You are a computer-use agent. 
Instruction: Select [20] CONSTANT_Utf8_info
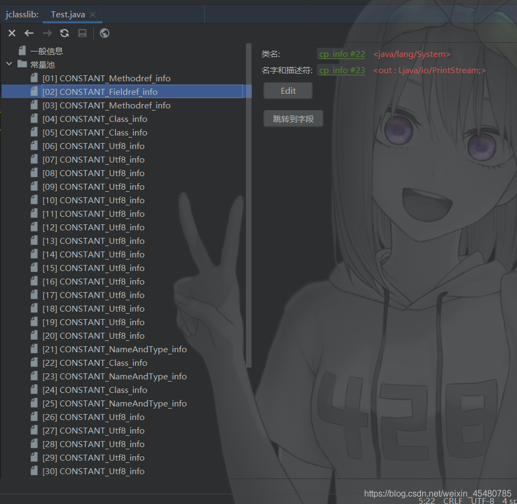click(x=94, y=335)
